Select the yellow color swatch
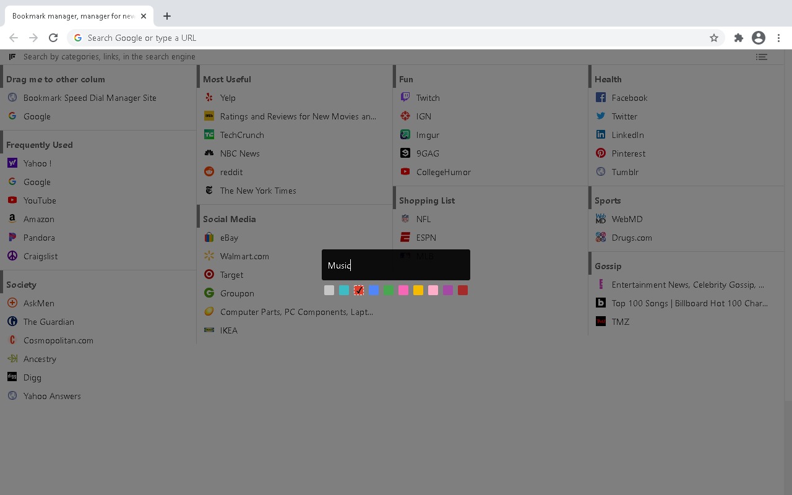This screenshot has width=792, height=495. (418, 290)
